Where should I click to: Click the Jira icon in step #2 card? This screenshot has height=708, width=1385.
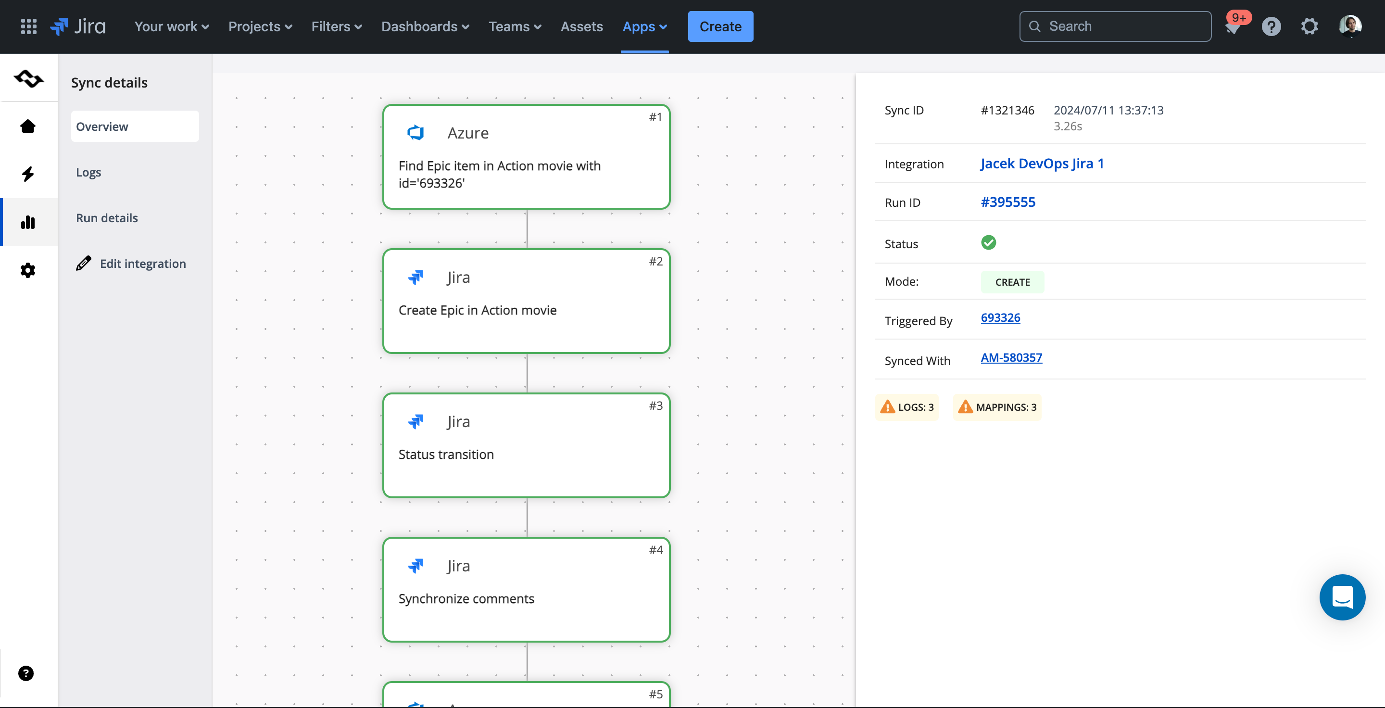[x=415, y=277]
